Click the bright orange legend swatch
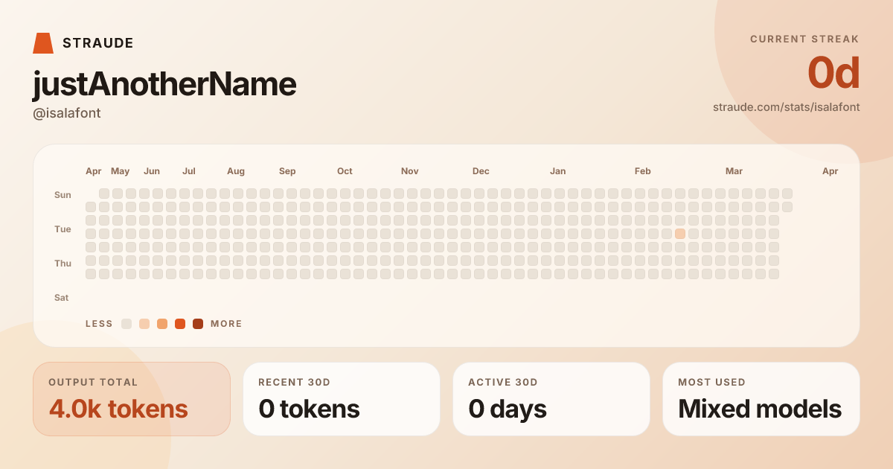This screenshot has width=893, height=469. [x=180, y=324]
